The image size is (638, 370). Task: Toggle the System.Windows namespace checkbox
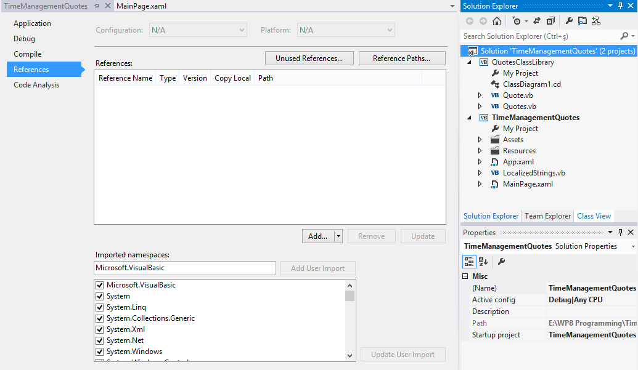click(x=100, y=352)
